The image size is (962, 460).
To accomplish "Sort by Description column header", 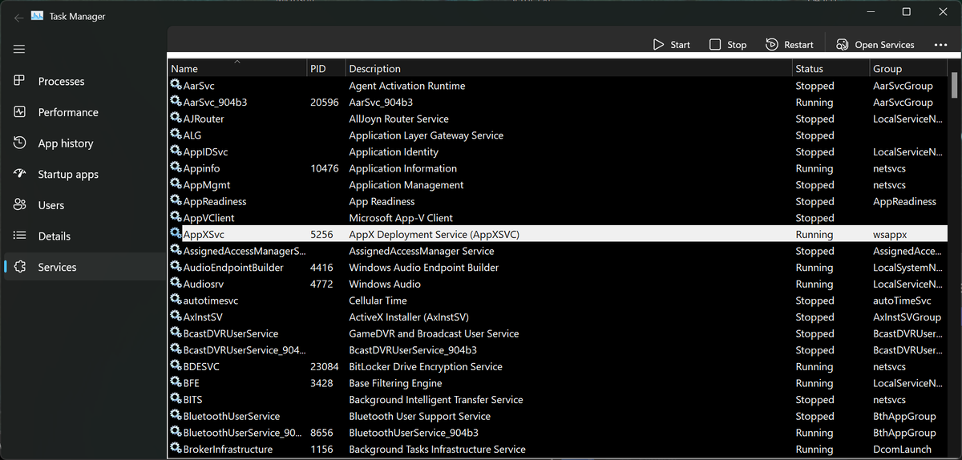I will point(569,69).
